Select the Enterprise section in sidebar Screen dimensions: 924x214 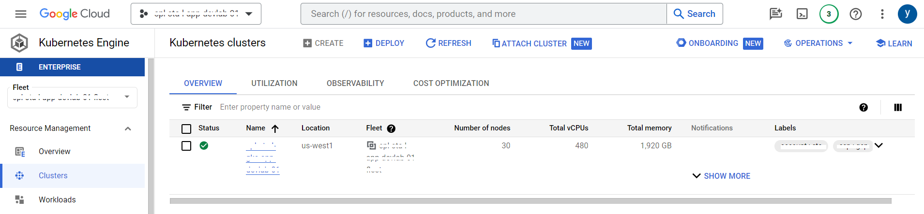coord(72,67)
